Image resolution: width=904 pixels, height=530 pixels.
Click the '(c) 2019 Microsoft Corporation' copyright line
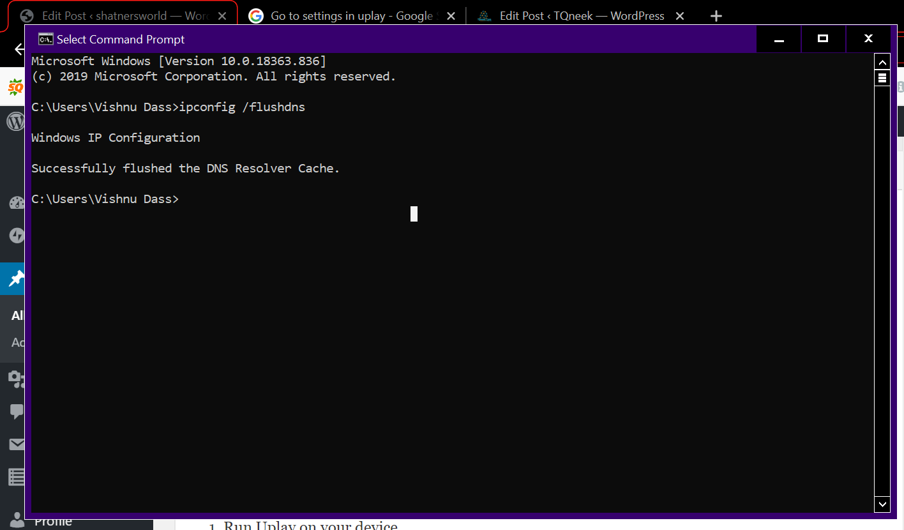[214, 77]
